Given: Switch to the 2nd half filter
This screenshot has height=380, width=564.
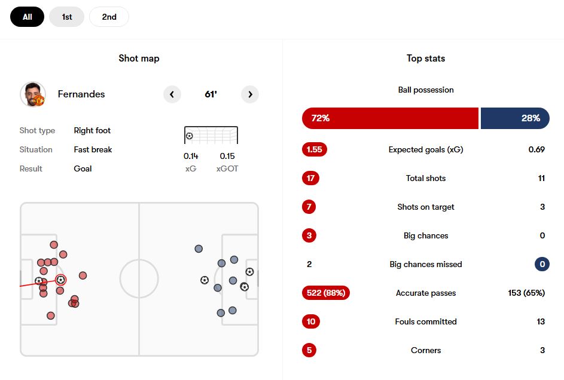Looking at the screenshot, I should click(x=109, y=17).
